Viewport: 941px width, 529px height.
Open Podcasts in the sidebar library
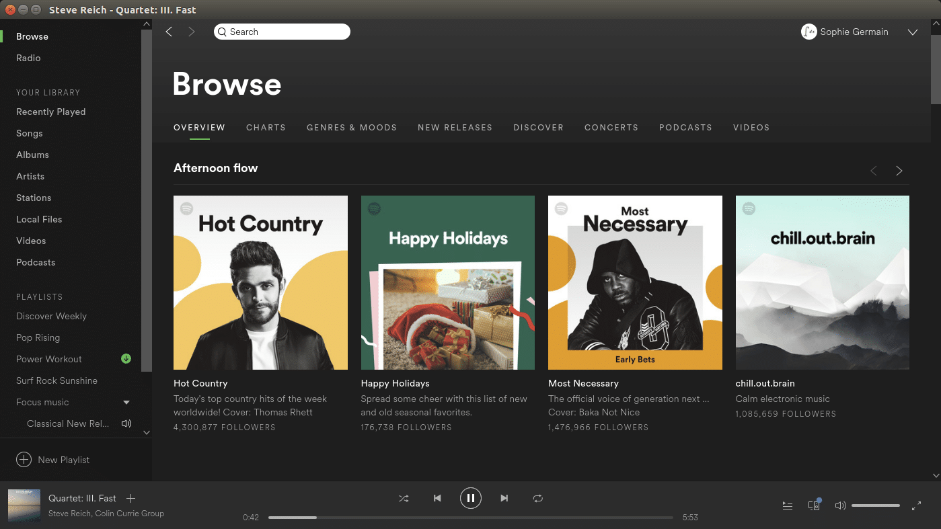36,262
